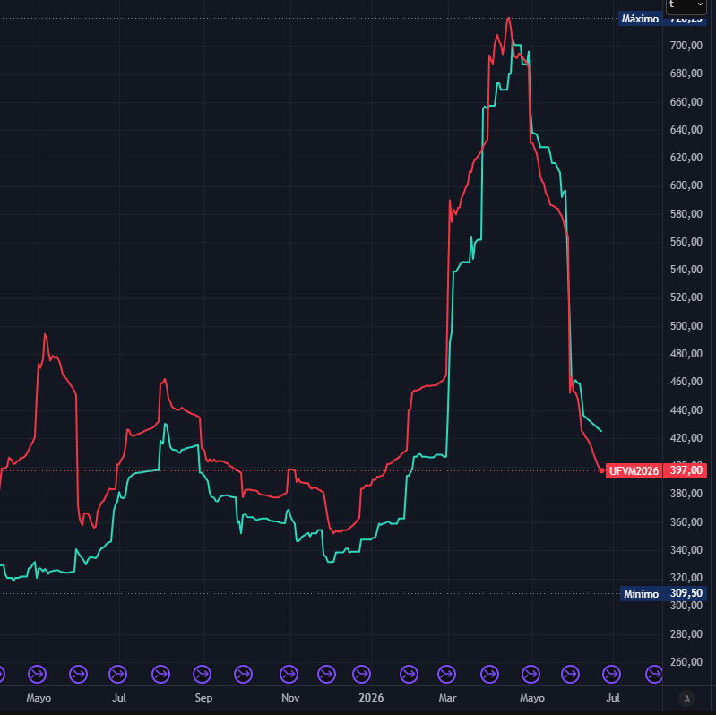Viewport: 716px width, 715px height.
Task: Click the 580,00 price axis label
Action: 686,213
